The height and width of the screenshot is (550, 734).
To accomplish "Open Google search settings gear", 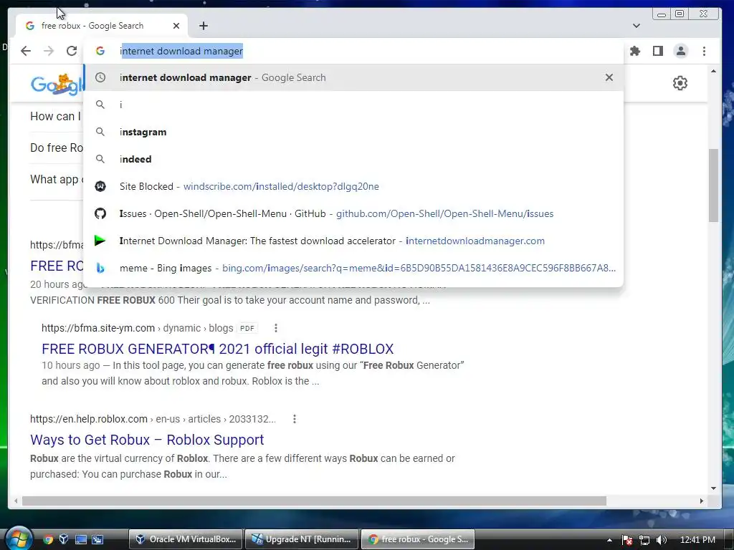I will tap(680, 83).
